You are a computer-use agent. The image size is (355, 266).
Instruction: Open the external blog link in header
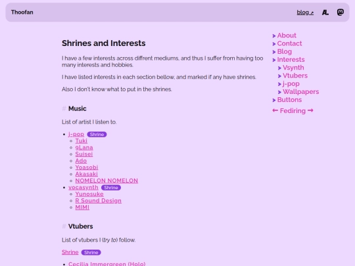tap(305, 12)
